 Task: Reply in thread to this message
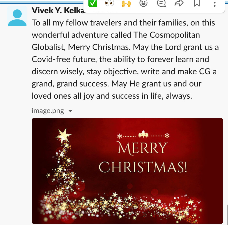coord(161,3)
